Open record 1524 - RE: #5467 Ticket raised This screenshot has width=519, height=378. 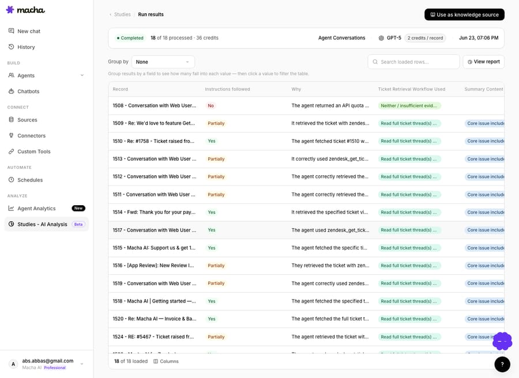coord(153,337)
